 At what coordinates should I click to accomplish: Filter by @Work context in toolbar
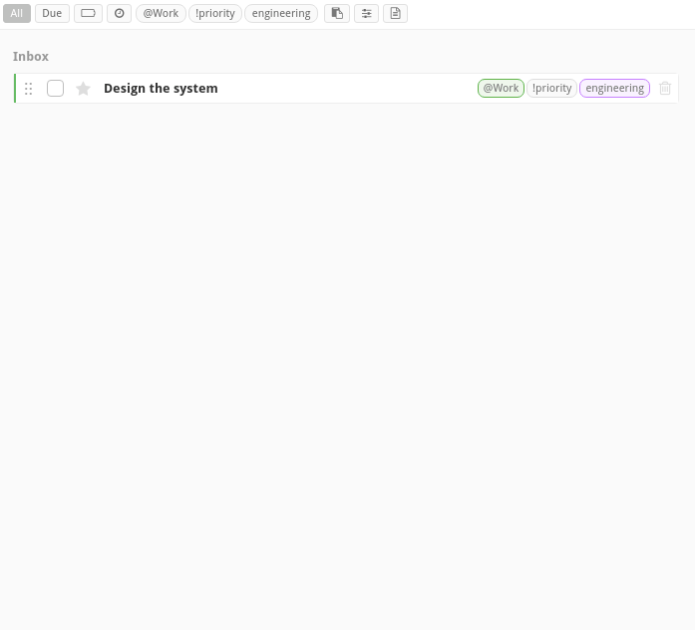click(161, 14)
